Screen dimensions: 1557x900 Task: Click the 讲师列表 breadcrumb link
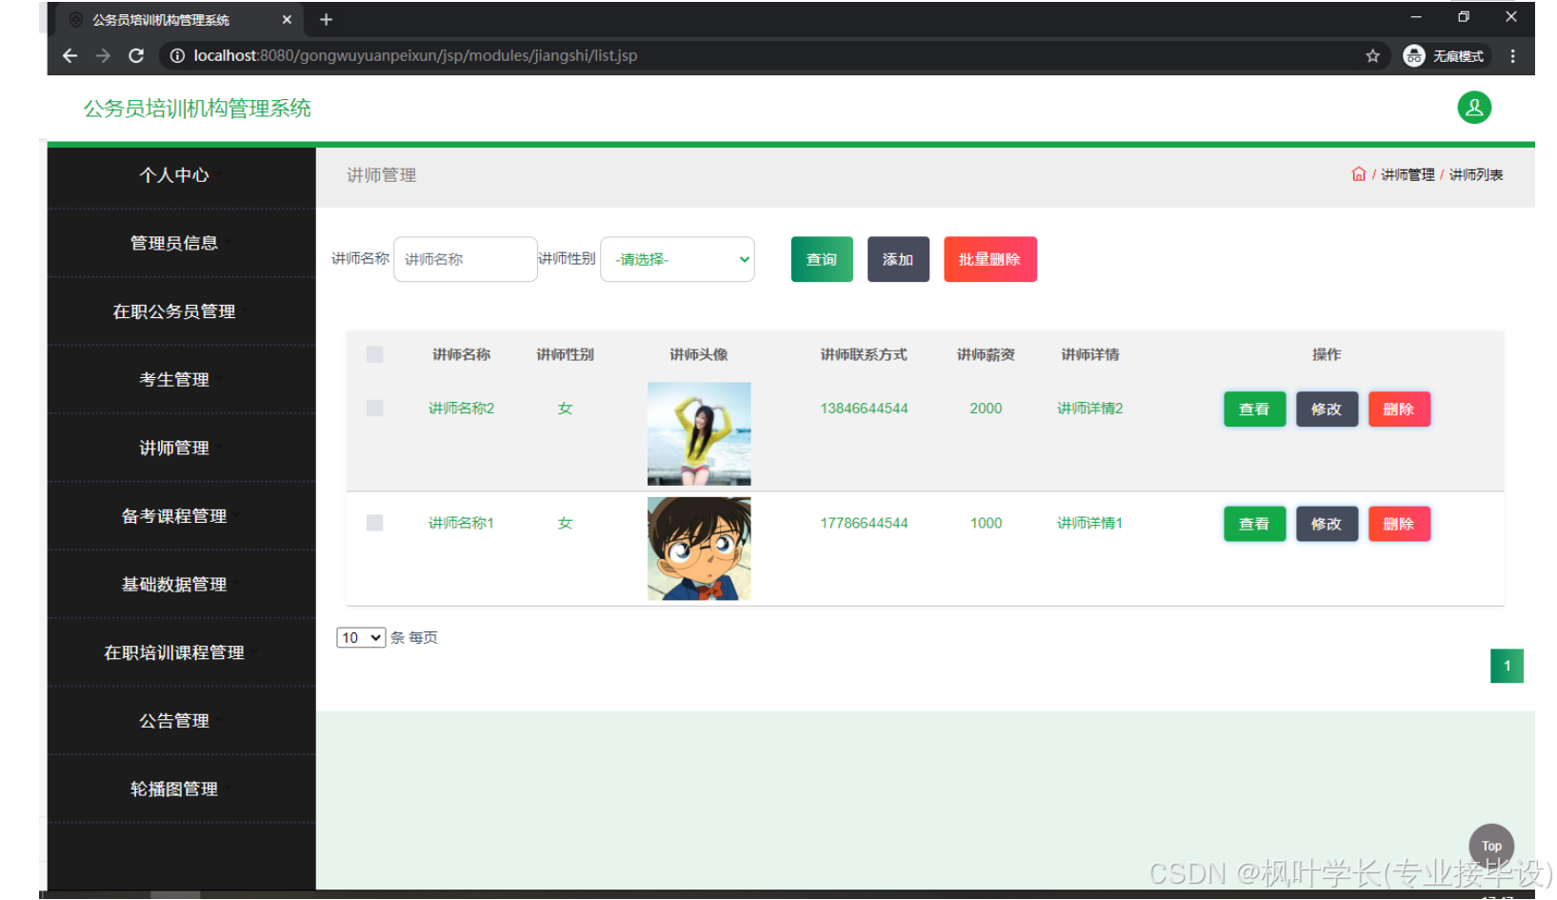[1476, 174]
